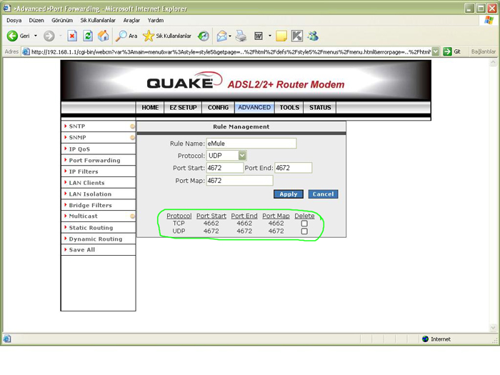Click the Port Start input field
Viewport: 500px width, 375px height.
pos(225,168)
